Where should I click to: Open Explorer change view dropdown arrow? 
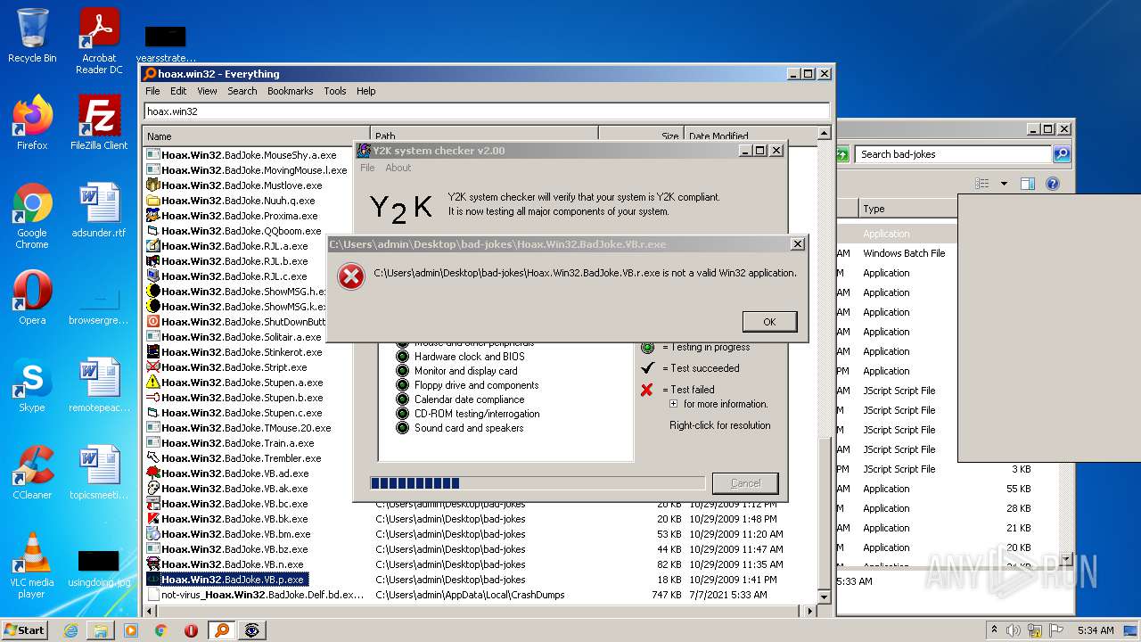coord(1004,184)
